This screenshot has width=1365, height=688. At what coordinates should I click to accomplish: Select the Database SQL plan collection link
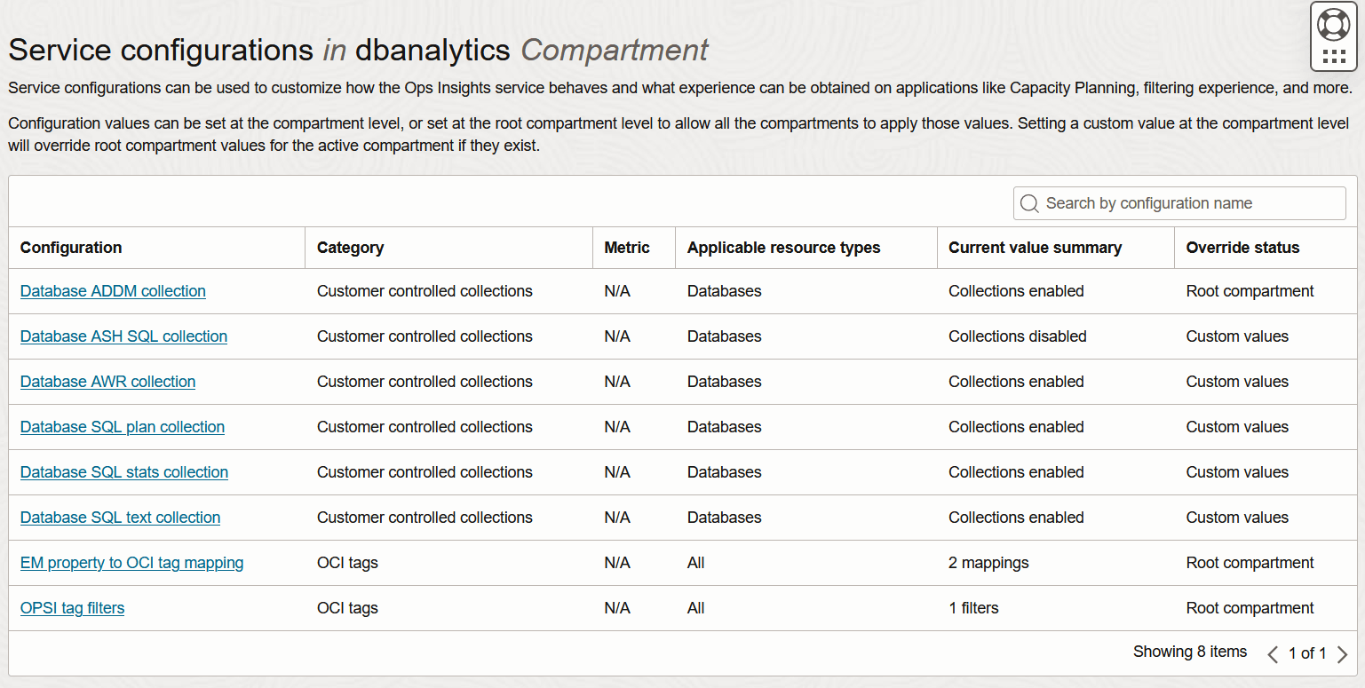tap(122, 427)
